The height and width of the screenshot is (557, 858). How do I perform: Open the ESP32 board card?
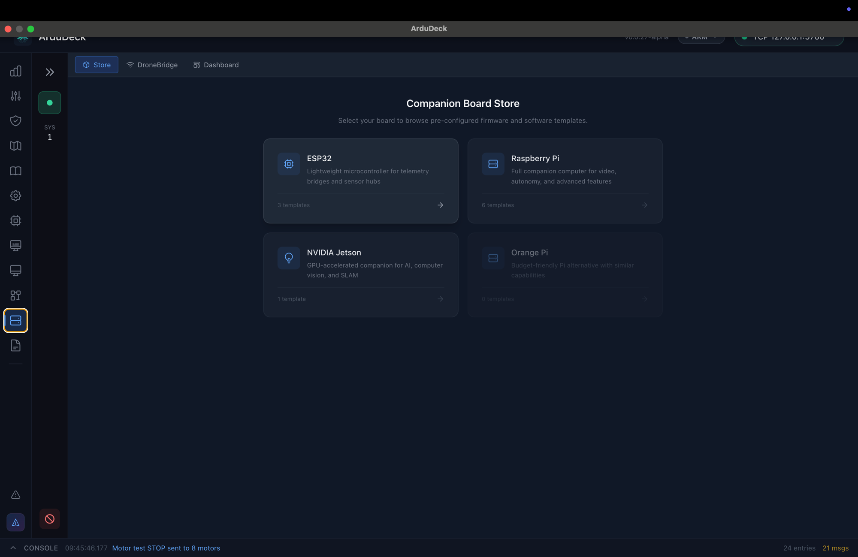[360, 181]
